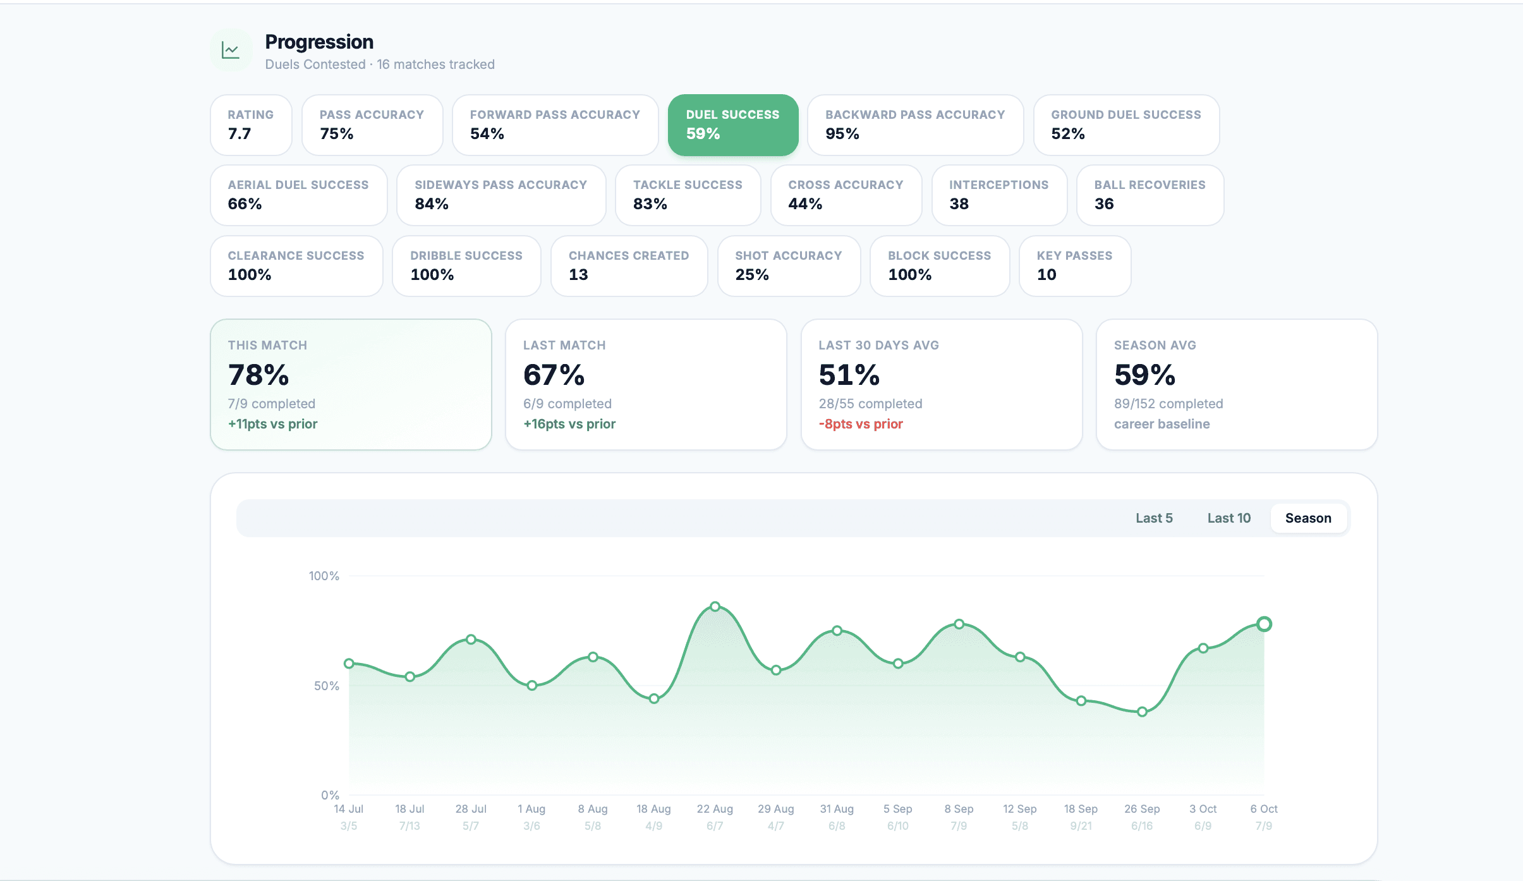Screen dimensions: 1523x881
Task: Switch chart range to Last 5
Action: (x=1154, y=518)
